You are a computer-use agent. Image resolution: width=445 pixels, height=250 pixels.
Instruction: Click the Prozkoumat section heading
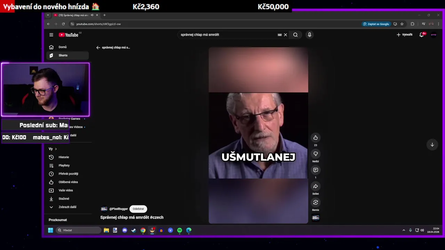pos(58,220)
